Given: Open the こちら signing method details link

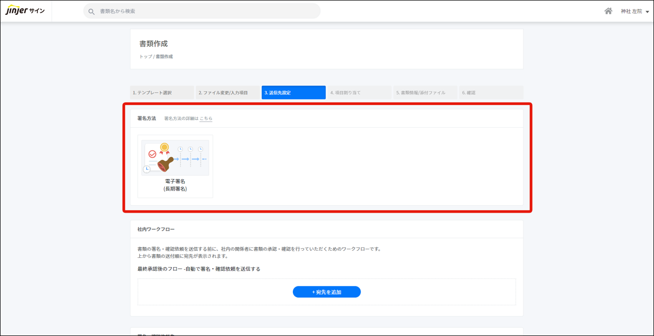Looking at the screenshot, I should 206,118.
